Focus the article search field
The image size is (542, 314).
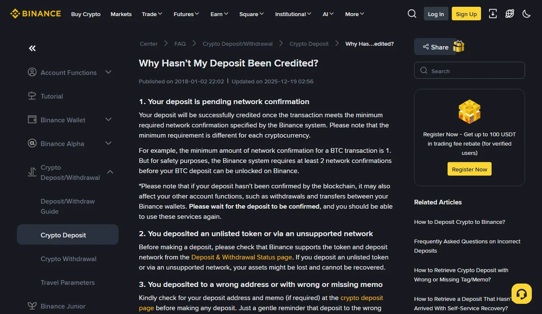coord(469,70)
